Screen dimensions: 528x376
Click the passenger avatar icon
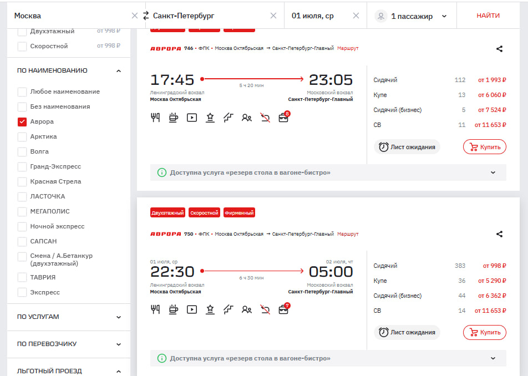pos(381,16)
